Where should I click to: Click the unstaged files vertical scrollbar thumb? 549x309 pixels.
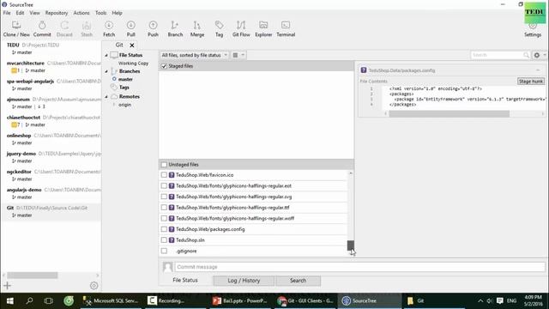351,245
